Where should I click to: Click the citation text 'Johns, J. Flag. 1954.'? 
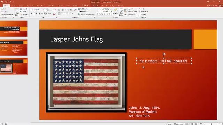144,108
